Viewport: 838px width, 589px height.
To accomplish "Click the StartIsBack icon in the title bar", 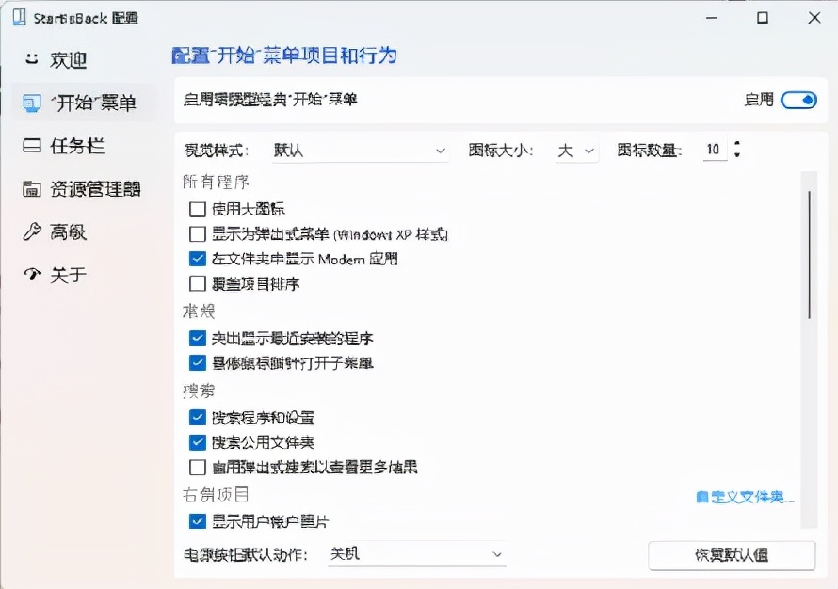I will coord(20,16).
